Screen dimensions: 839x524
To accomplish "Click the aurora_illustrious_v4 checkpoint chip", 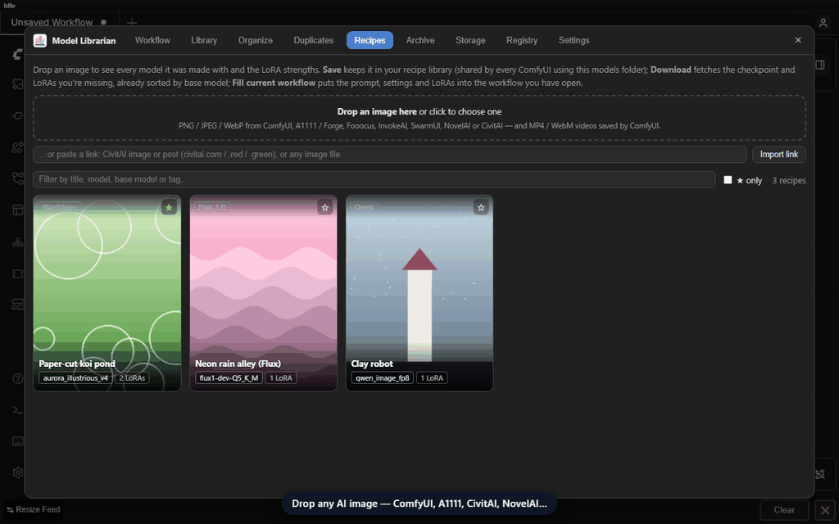I will click(x=75, y=378).
